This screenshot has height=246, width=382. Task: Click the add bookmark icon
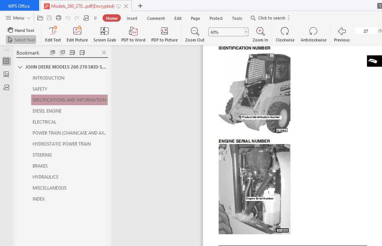(73, 52)
